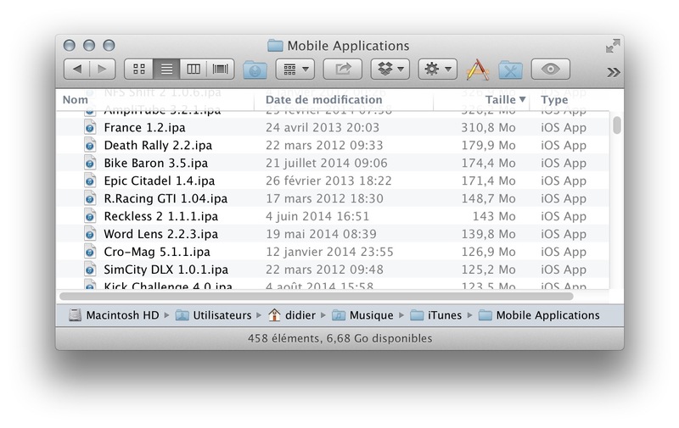This screenshot has height=428, width=679.
Task: Close the Finder window
Action: click(70, 46)
